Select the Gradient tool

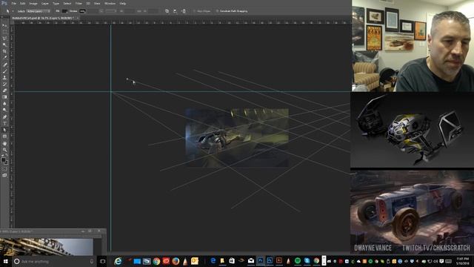point(4,97)
